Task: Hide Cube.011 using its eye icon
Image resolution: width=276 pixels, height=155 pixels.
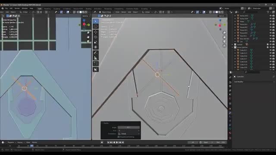Action: click(x=270, y=50)
